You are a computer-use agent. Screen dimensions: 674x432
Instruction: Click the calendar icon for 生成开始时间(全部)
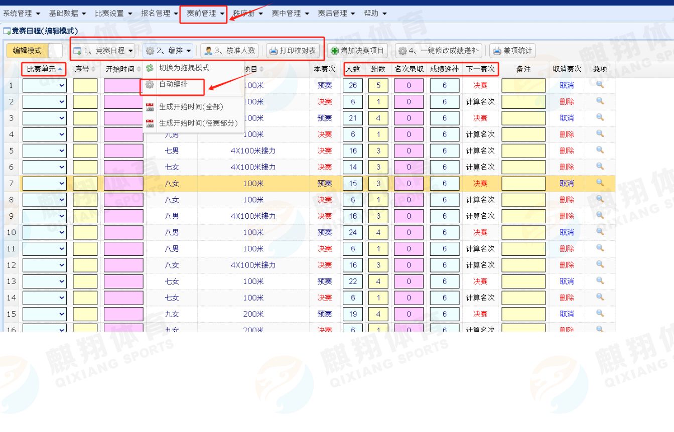pyautogui.click(x=150, y=107)
